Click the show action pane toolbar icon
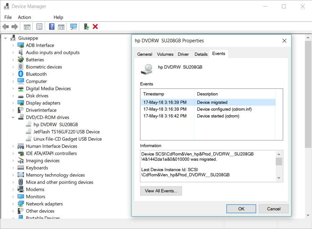This screenshot has width=312, height=229. click(61, 26)
